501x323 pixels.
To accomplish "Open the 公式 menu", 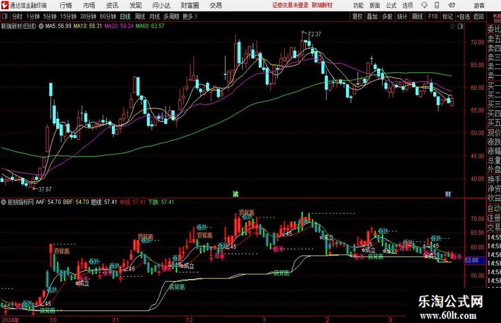I will [x=391, y=5].
